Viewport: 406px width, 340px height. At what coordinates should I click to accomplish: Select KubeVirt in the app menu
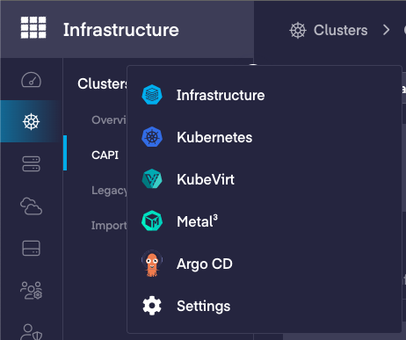[x=206, y=179]
